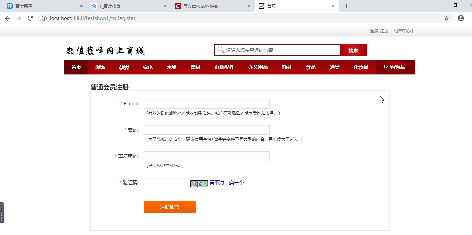472x235 pixels.
Task: Bookmark this page with star icon
Action: [x=447, y=18]
